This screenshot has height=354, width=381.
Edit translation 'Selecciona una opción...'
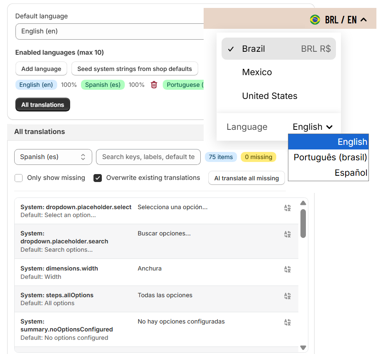pos(172,207)
